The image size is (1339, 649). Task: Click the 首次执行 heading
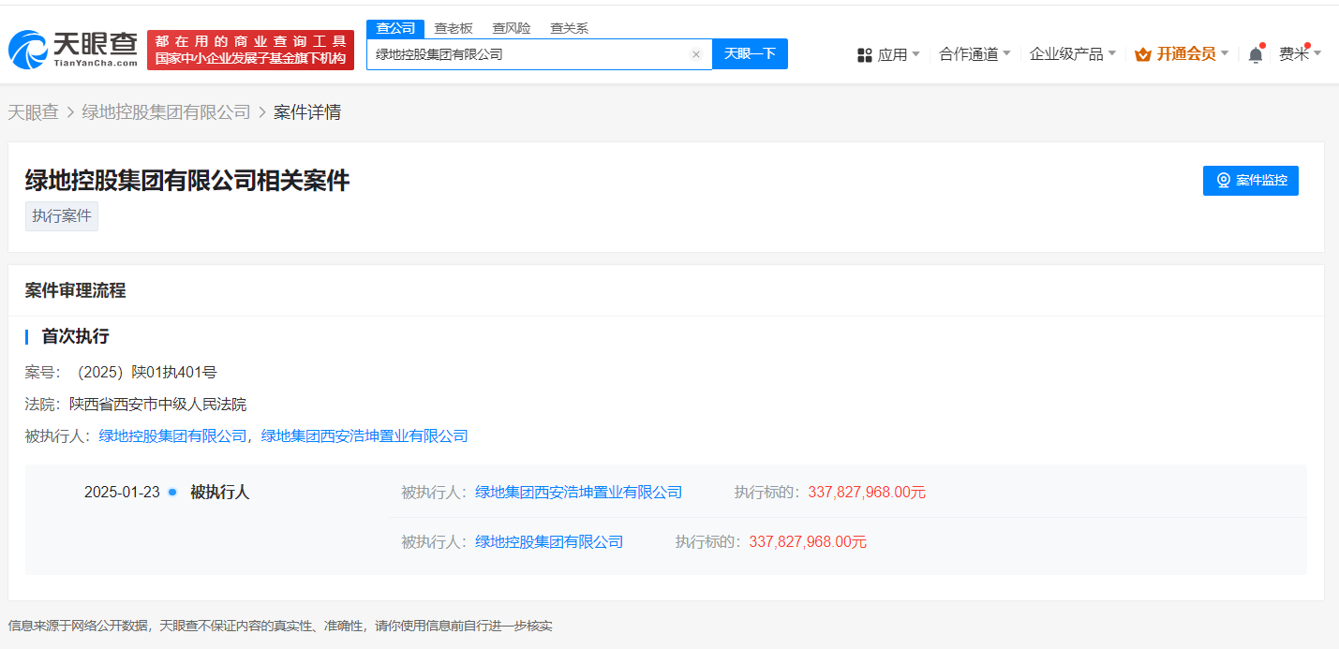[x=75, y=336]
